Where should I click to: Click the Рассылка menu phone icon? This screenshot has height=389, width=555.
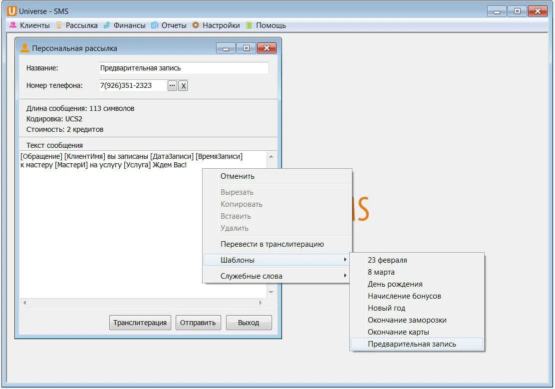(x=59, y=25)
